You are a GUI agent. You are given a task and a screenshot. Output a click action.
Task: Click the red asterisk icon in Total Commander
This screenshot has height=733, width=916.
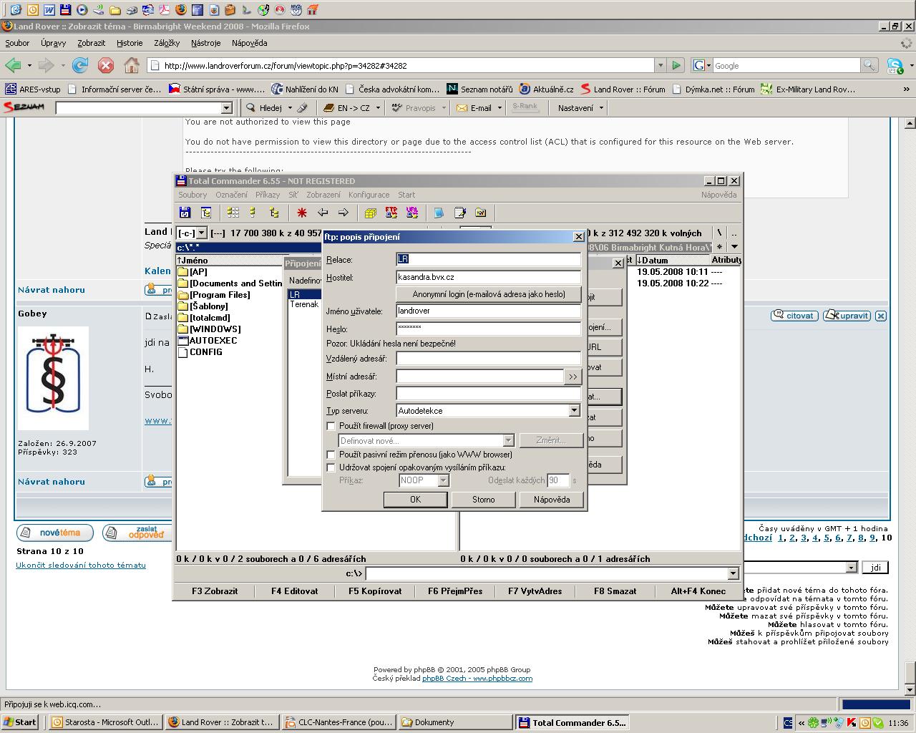click(x=302, y=213)
